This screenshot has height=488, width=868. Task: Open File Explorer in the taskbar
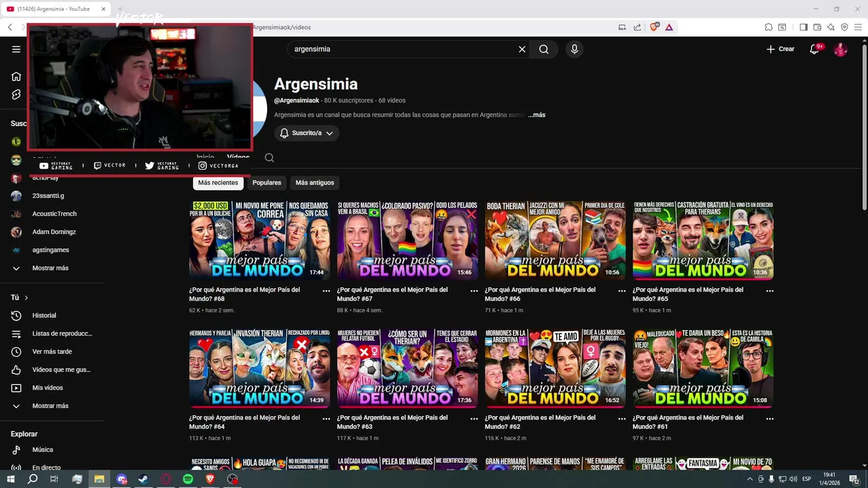(x=99, y=479)
